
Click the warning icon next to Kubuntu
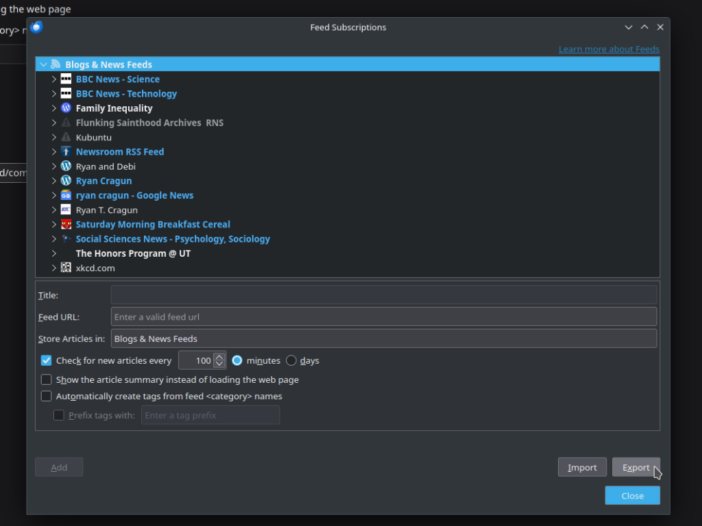tap(66, 138)
